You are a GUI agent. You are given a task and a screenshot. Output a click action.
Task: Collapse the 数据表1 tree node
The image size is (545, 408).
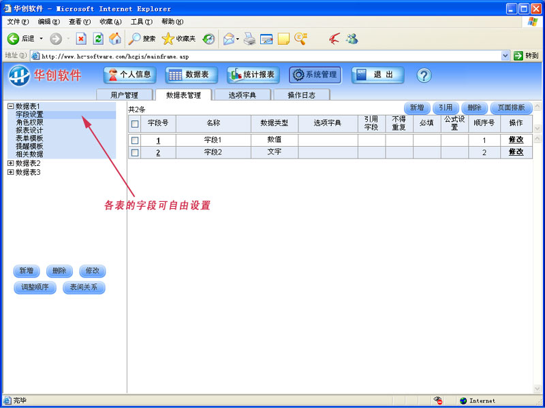(10, 106)
